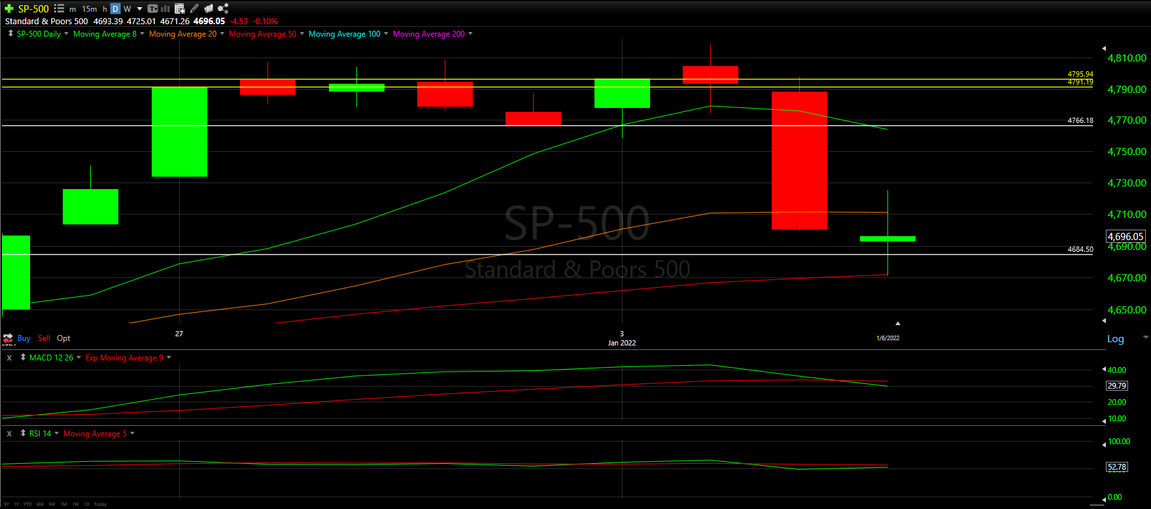Click the Sell button
The width and height of the screenshot is (1151, 509).
tap(44, 338)
